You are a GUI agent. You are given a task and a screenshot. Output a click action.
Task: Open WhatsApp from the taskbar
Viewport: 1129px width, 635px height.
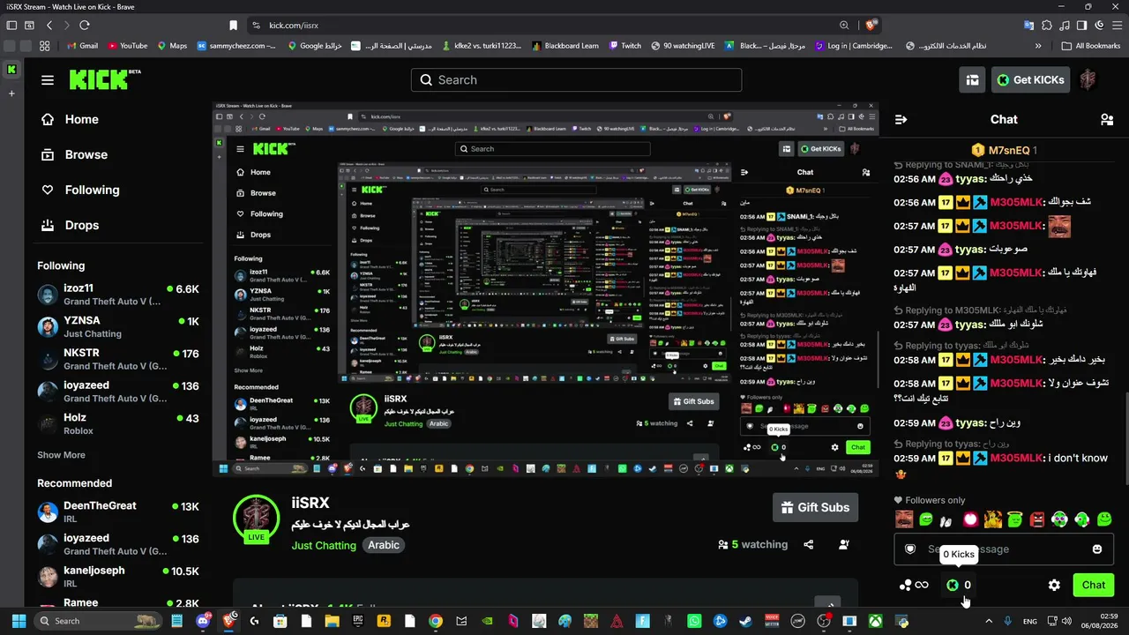[695, 621]
